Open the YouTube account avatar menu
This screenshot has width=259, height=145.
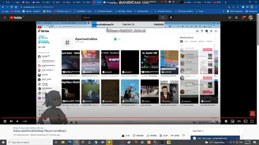[x=251, y=18]
